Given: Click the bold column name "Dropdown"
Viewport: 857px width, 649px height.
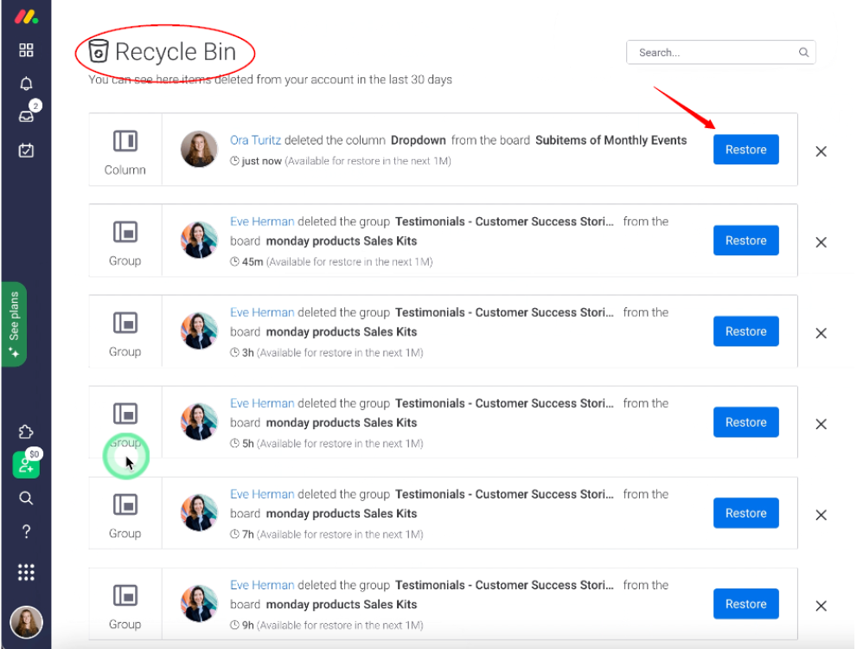Looking at the screenshot, I should pyautogui.click(x=418, y=140).
